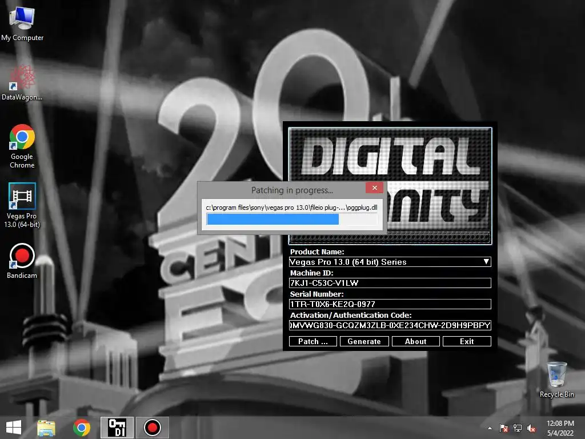The image size is (585, 439).
Task: Click the Patch ... button
Action: pos(313,341)
